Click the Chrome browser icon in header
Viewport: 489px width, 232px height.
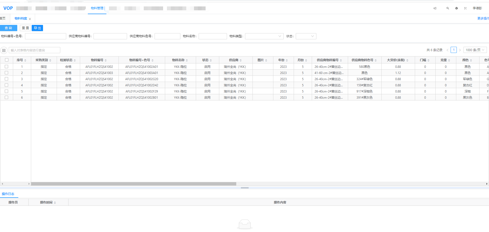[457, 8]
